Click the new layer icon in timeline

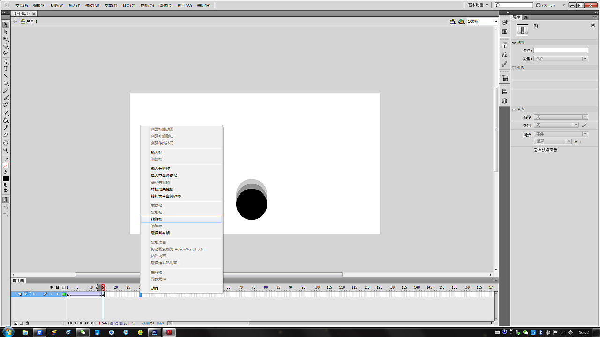point(15,323)
